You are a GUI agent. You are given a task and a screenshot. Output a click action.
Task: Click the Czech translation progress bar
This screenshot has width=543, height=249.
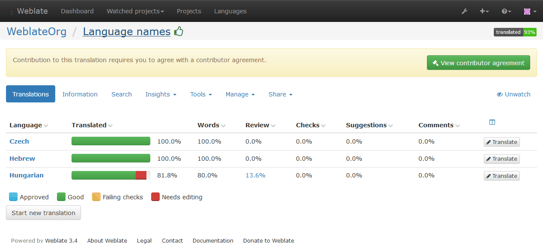click(111, 141)
